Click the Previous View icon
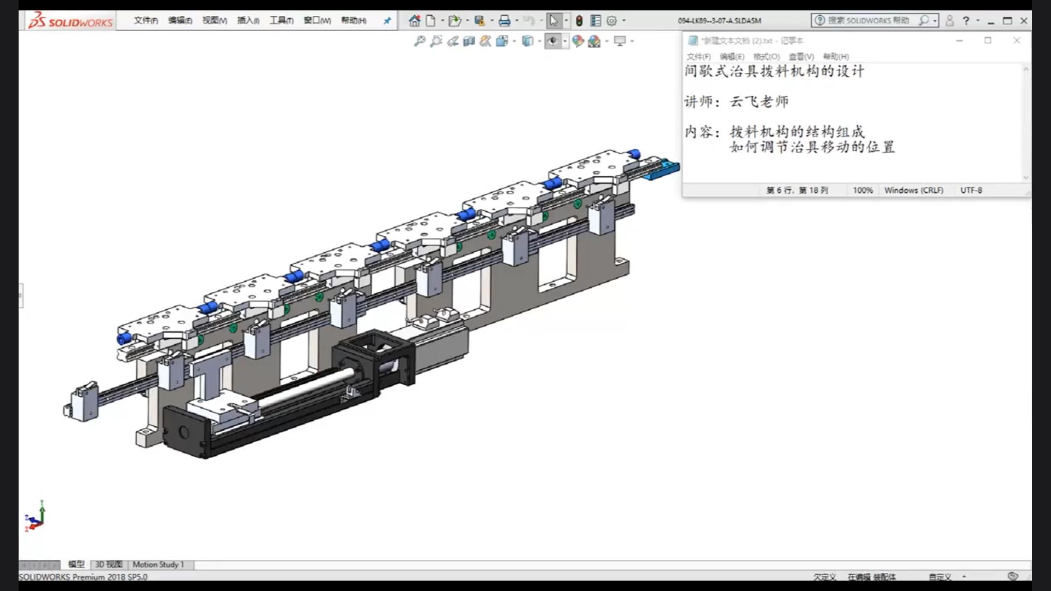 (x=452, y=41)
